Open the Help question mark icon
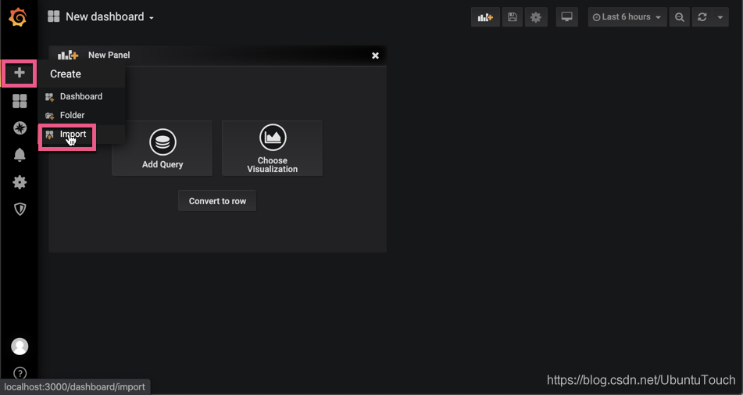The image size is (743, 395). click(x=20, y=373)
